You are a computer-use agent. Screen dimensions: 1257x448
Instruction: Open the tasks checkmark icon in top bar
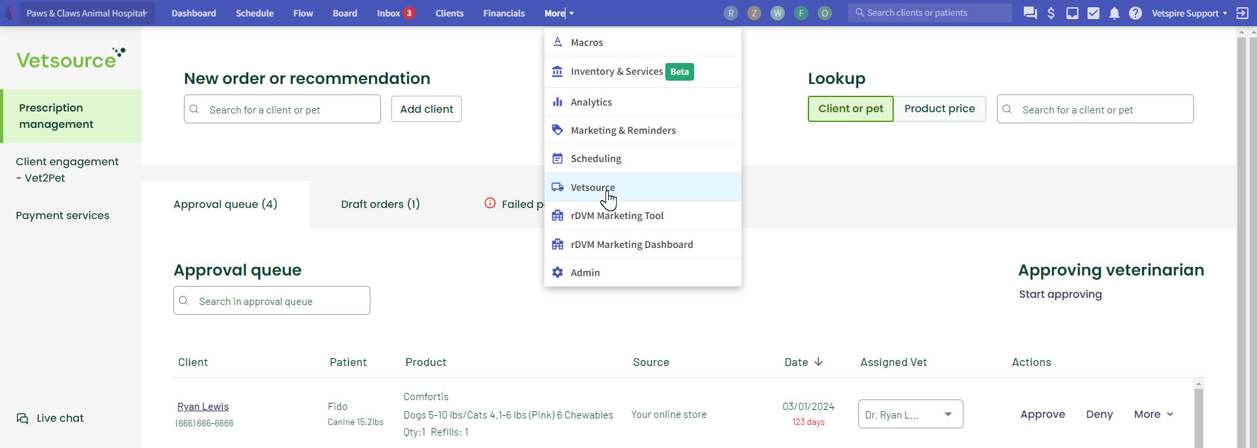click(x=1093, y=13)
